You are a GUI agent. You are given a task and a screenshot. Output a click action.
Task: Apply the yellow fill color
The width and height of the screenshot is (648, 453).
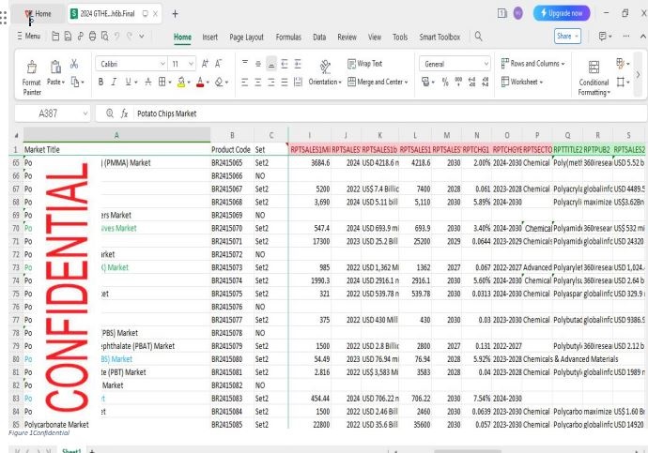(181, 83)
